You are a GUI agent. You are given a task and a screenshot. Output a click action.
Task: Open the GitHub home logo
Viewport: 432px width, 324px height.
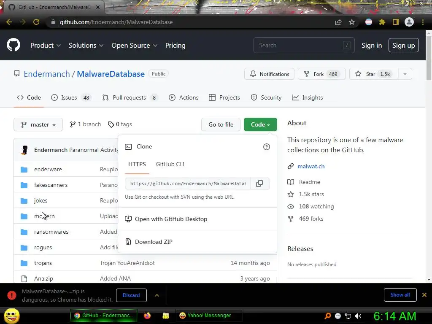pyautogui.click(x=13, y=45)
